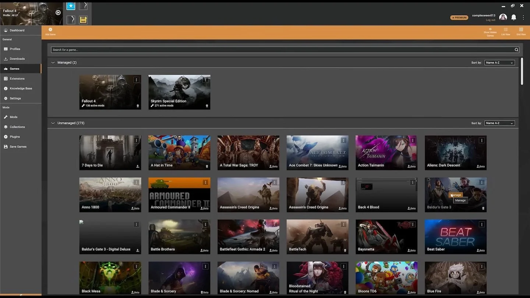Open the vertical three-dot menu beside the bell
The width and height of the screenshot is (530, 298).
523,17
